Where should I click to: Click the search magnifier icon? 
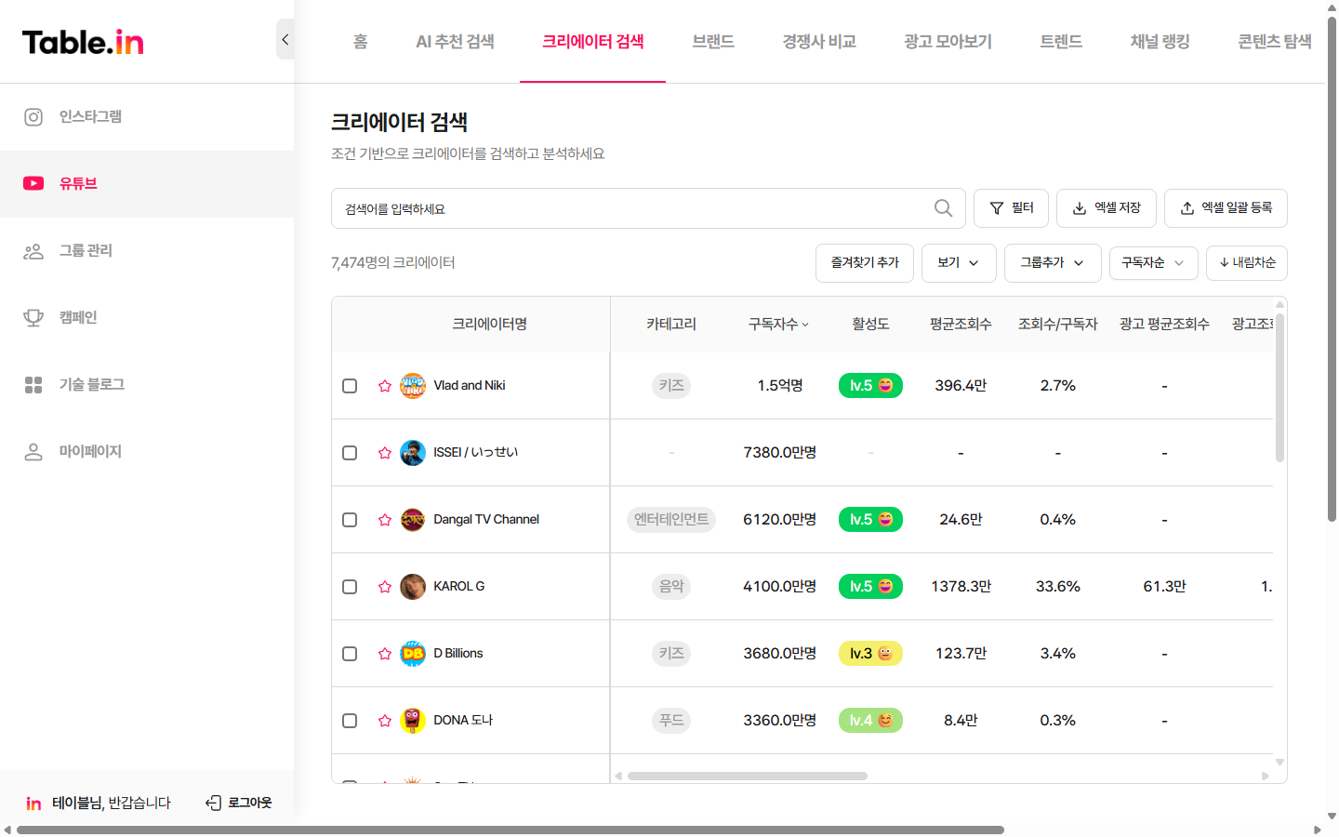(943, 208)
